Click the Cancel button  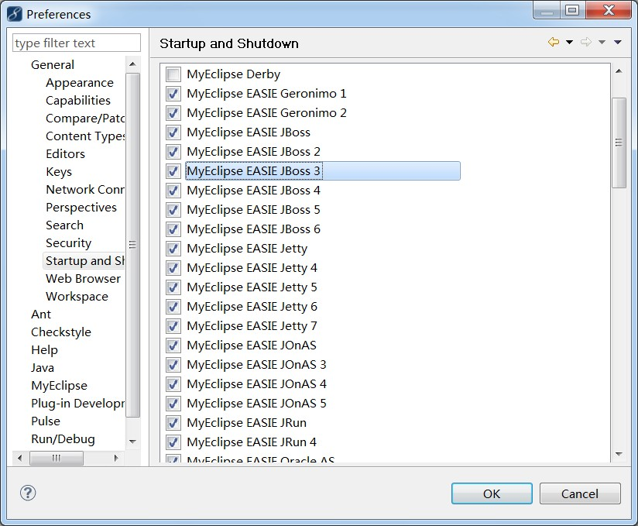[579, 493]
